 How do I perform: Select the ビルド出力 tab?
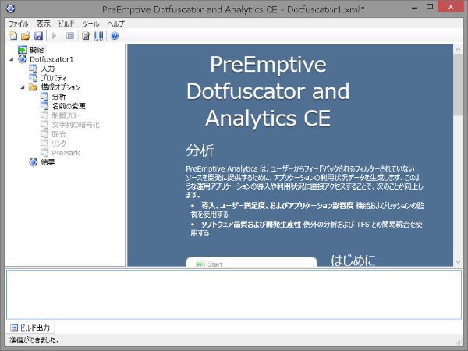30,328
